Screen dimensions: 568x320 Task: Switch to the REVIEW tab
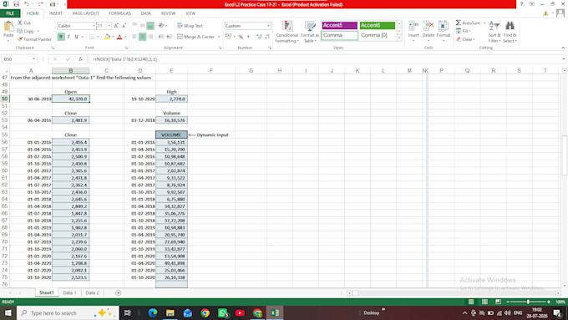coord(168,13)
